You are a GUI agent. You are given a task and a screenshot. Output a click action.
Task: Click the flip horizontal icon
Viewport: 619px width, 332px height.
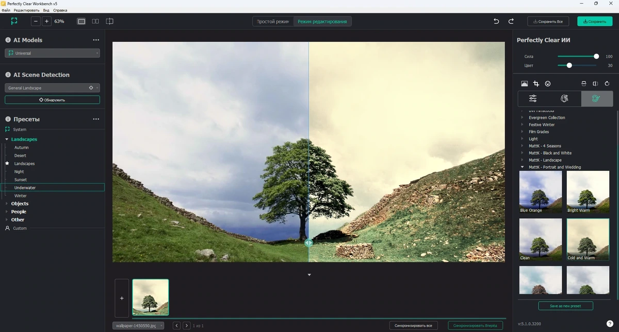coord(595,83)
